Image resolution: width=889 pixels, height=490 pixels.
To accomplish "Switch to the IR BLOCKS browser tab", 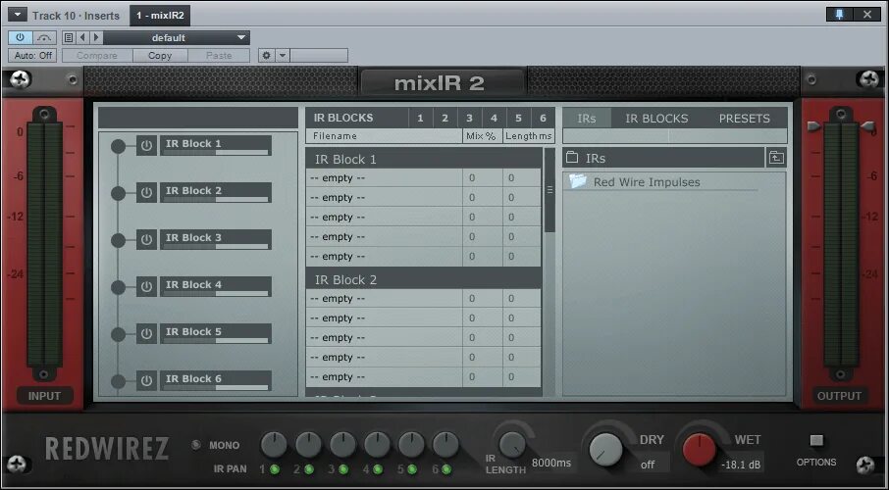I will 656,119.
